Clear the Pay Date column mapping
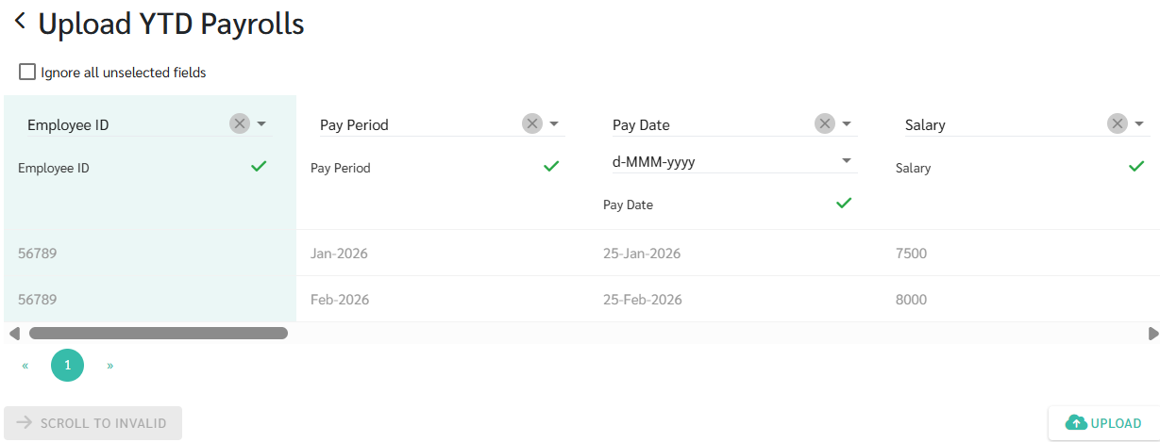Image resolution: width=1160 pixels, height=442 pixels. (825, 123)
